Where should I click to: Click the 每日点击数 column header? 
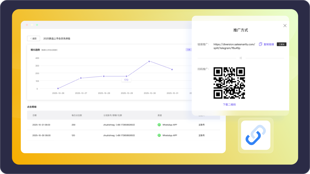point(77,115)
